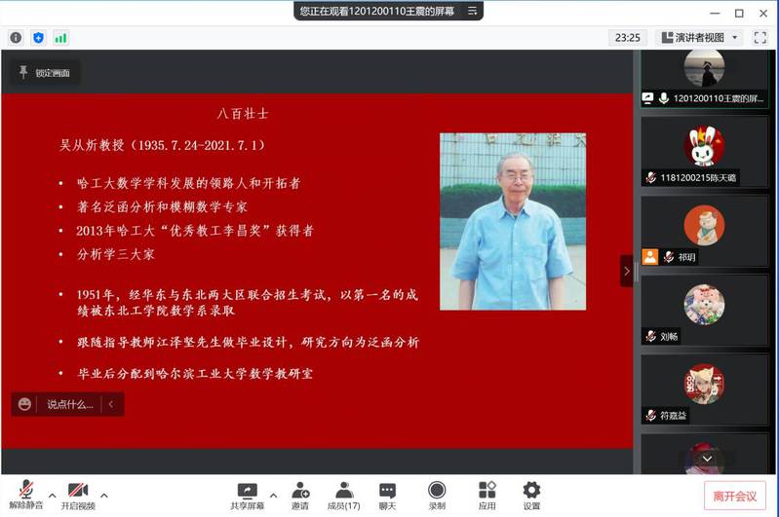Turn on camera with 开启视频
Image resolution: width=779 pixels, height=517 pixels.
78,490
